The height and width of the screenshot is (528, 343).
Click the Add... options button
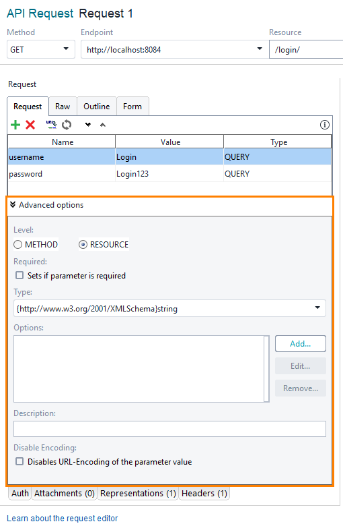click(x=301, y=344)
